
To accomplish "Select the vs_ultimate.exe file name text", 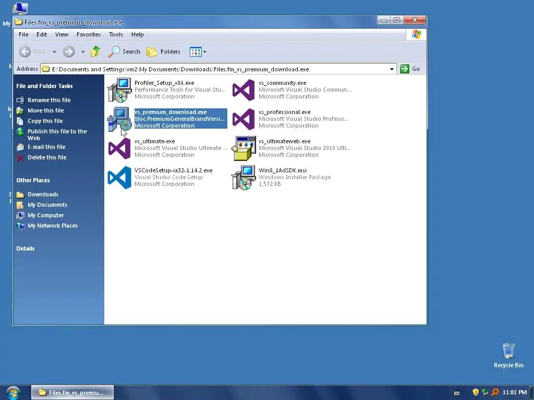I will (x=154, y=141).
